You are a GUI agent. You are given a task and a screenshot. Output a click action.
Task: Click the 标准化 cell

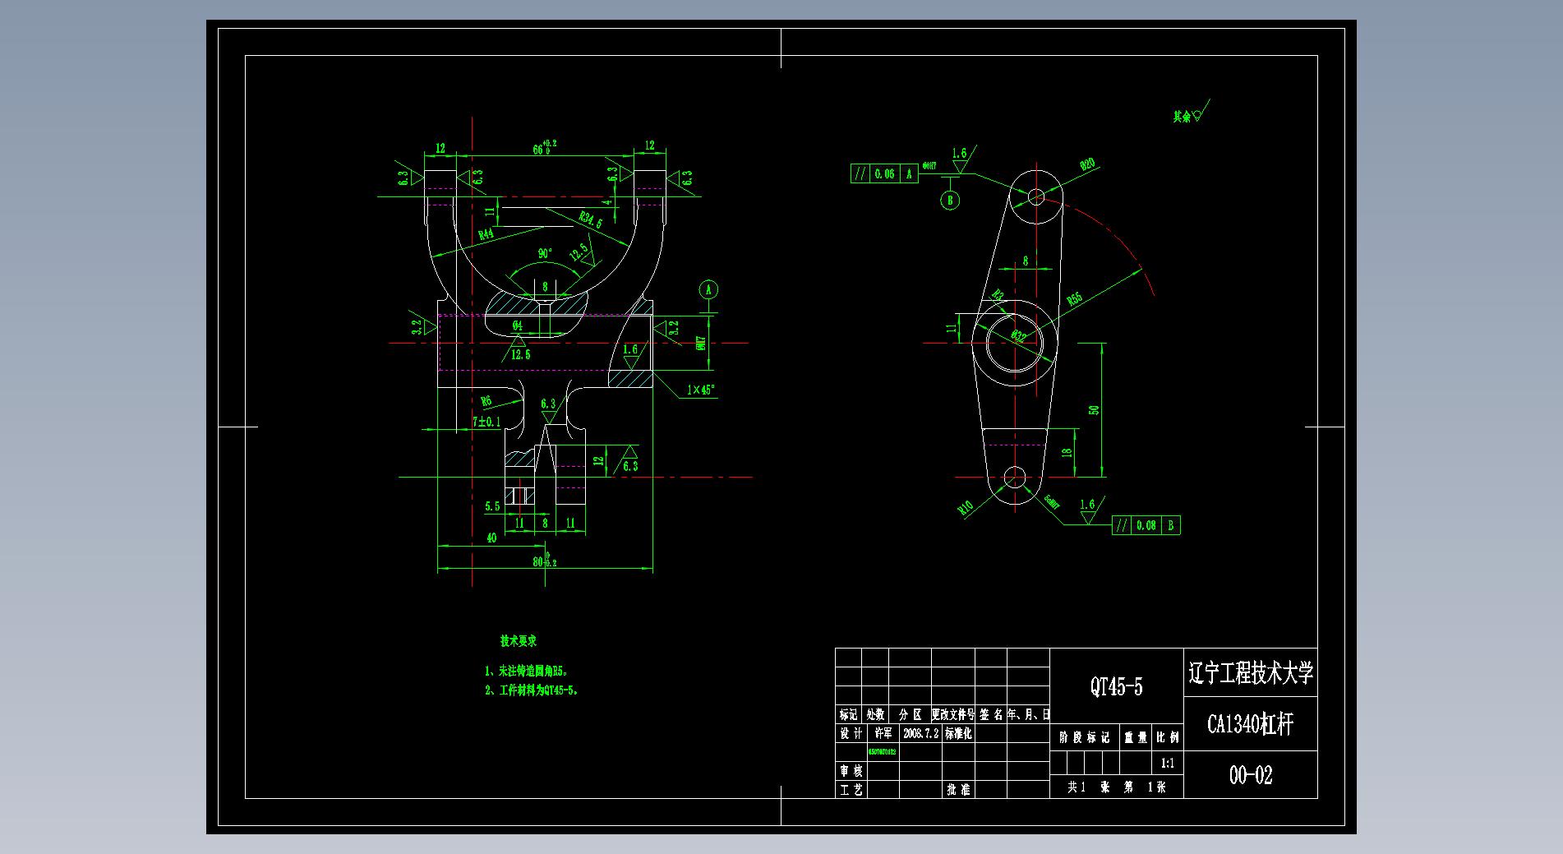958,733
